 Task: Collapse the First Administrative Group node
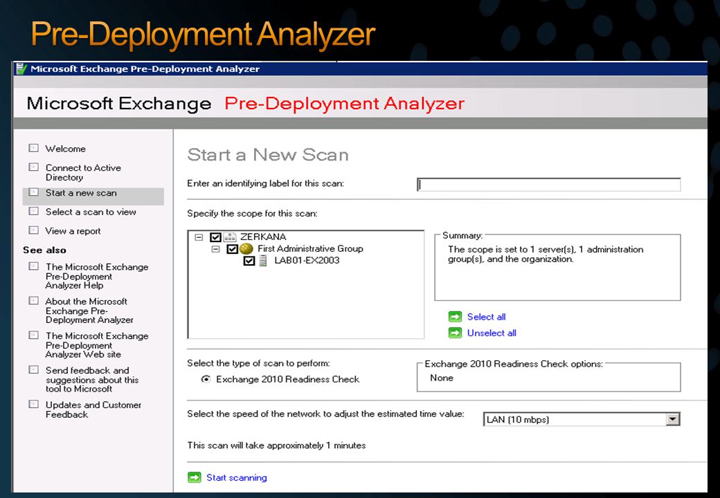click(215, 249)
